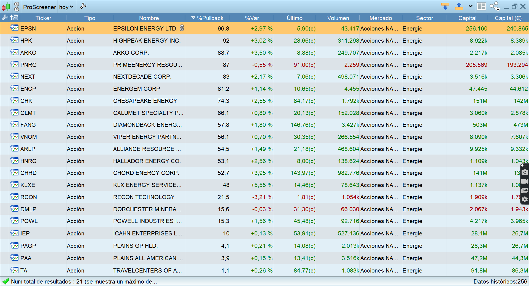The image size is (529, 286).
Task: Click the orange import down-arrow icon
Action: click(x=445, y=6)
